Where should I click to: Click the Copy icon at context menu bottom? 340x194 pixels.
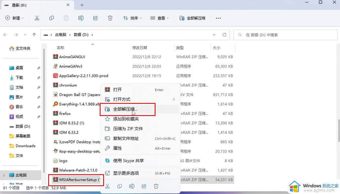pyautogui.click(x=119, y=186)
